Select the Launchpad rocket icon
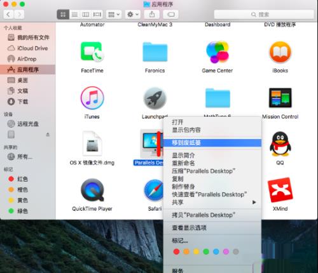This screenshot has width=318, height=273. (155, 98)
